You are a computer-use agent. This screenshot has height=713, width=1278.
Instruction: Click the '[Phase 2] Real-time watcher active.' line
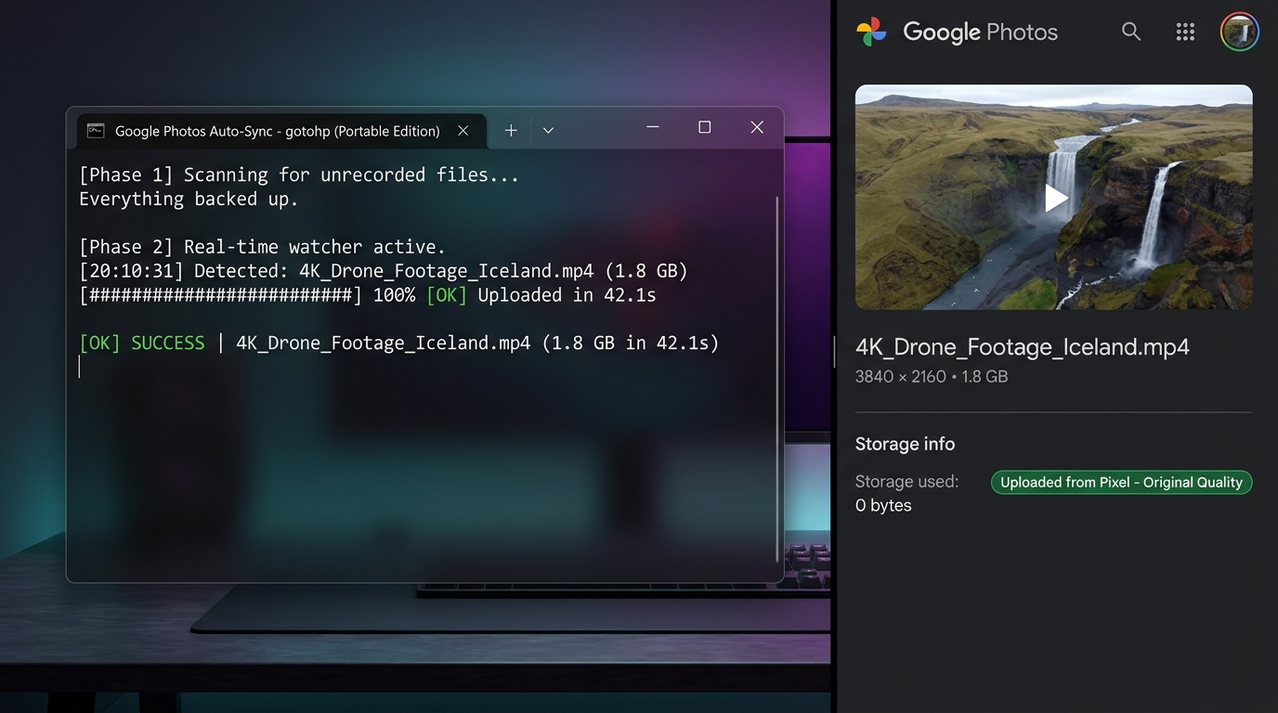point(263,247)
